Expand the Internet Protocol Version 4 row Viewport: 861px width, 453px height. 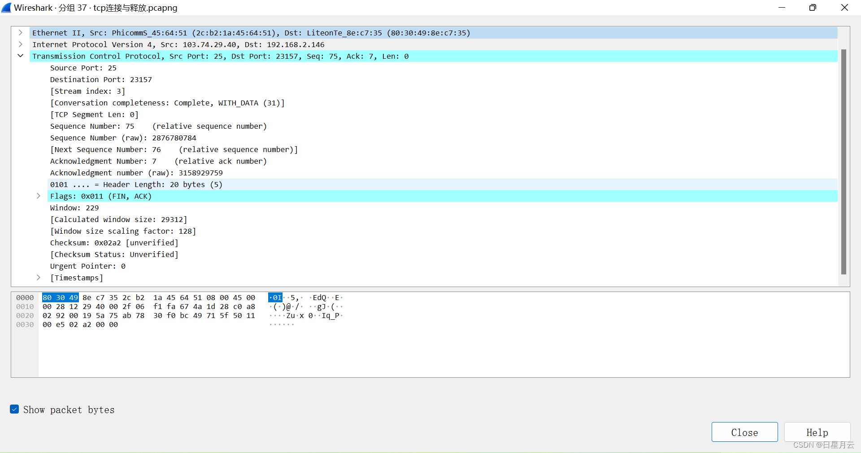(x=20, y=44)
